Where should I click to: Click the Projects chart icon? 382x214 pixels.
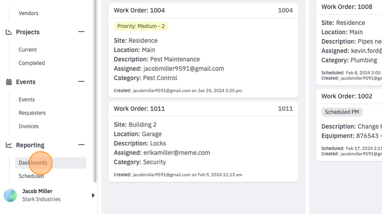click(9, 32)
